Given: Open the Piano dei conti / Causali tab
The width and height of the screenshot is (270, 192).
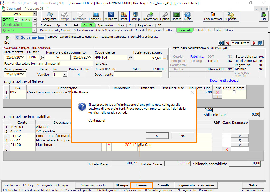Looking at the screenshot, I should [55, 30].
